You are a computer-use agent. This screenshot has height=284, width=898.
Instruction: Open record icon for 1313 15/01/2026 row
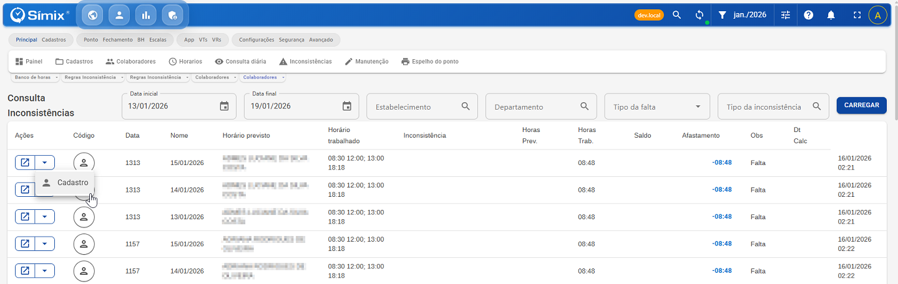pos(25,163)
